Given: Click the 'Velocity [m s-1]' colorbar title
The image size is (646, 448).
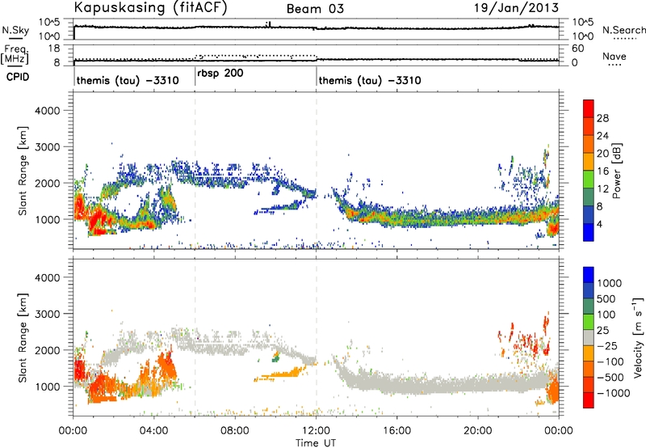Looking at the screenshot, I should (x=638, y=337).
